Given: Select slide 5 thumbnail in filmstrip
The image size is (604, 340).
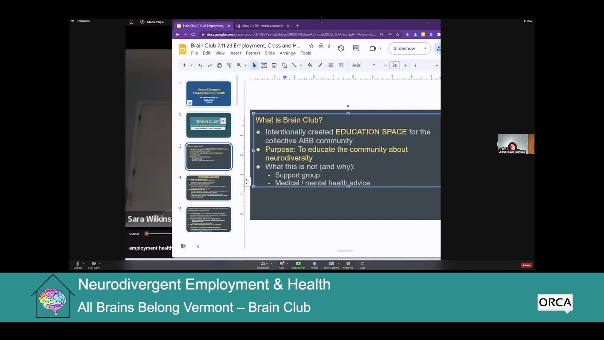Looking at the screenshot, I should (209, 219).
